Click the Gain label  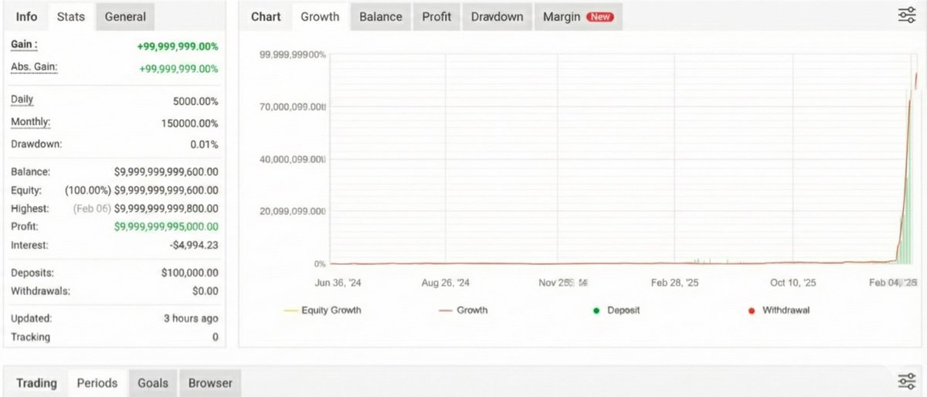click(x=24, y=45)
